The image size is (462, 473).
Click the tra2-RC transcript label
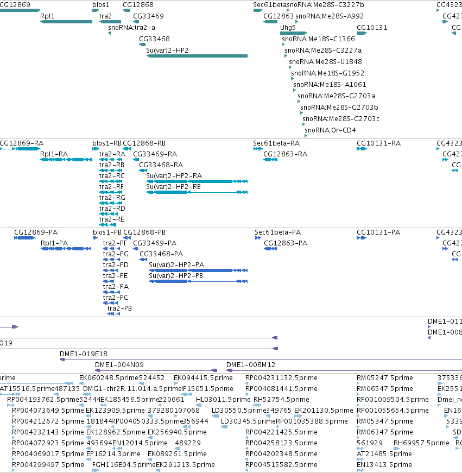[x=112, y=176]
